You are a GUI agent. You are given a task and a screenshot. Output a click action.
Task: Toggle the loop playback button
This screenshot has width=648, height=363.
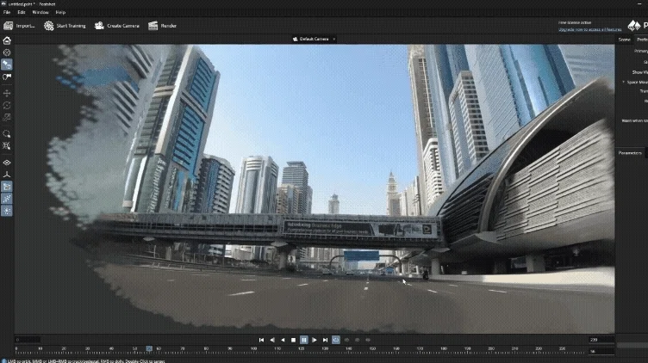click(336, 340)
